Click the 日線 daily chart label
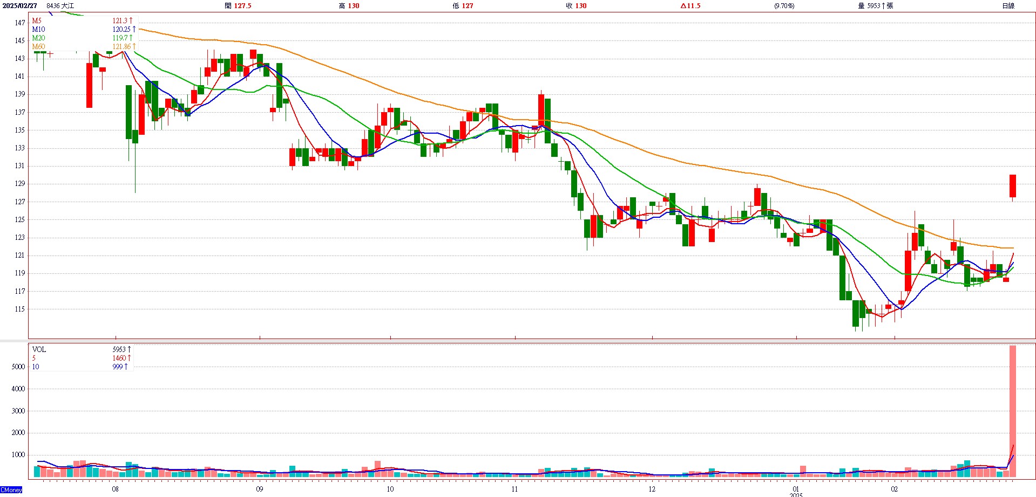Image resolution: width=1036 pixels, height=497 pixels. 1008,6
